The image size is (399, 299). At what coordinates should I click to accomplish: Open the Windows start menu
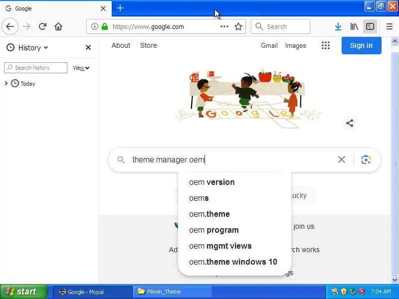[x=24, y=292]
